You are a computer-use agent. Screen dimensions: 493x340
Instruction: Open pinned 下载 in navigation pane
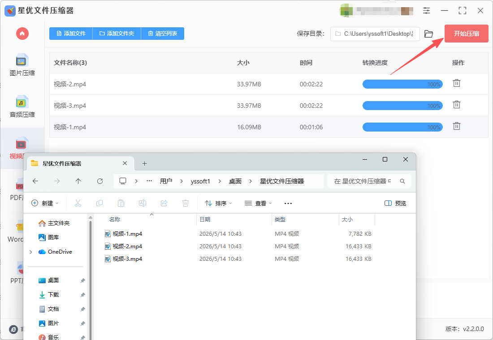(x=48, y=294)
